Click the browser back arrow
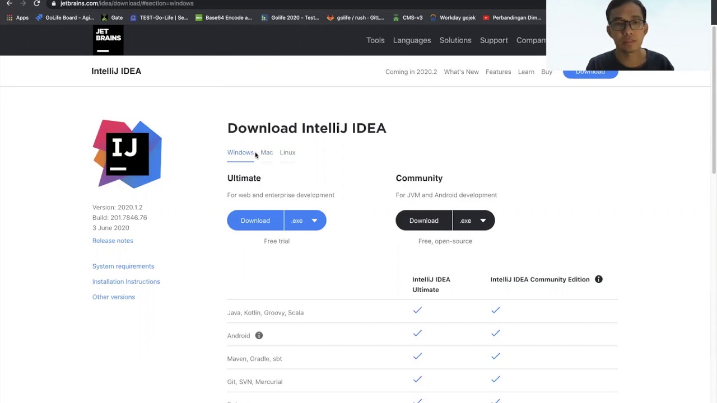 9,3
